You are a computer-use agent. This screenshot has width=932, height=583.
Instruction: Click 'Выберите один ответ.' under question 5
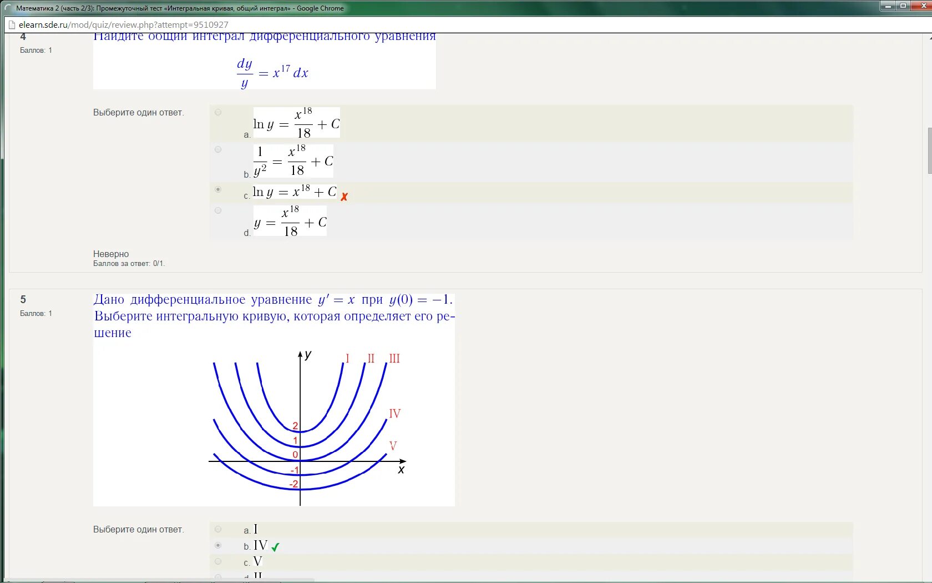tap(139, 529)
